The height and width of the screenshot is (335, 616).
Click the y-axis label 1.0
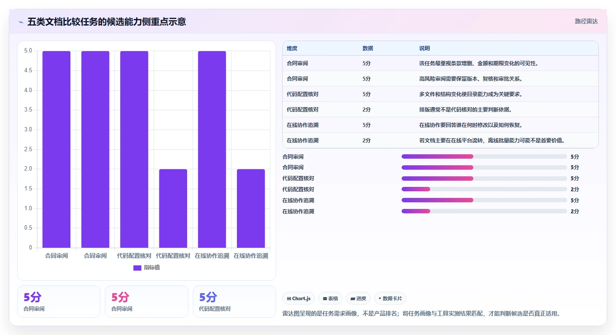pos(28,208)
